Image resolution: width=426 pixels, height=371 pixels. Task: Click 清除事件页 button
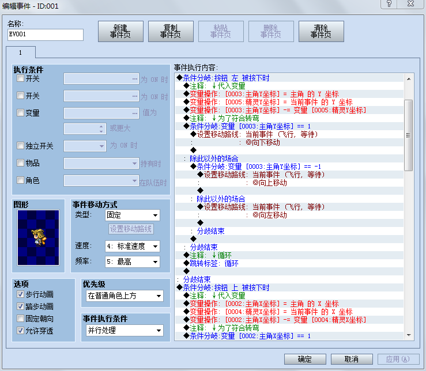tap(321, 32)
